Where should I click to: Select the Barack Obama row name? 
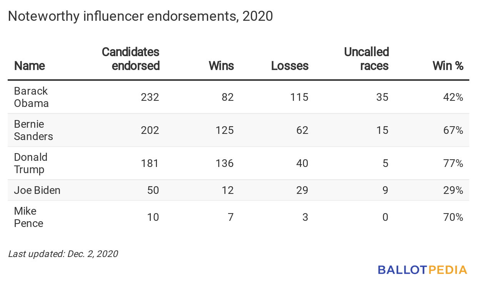(31, 97)
